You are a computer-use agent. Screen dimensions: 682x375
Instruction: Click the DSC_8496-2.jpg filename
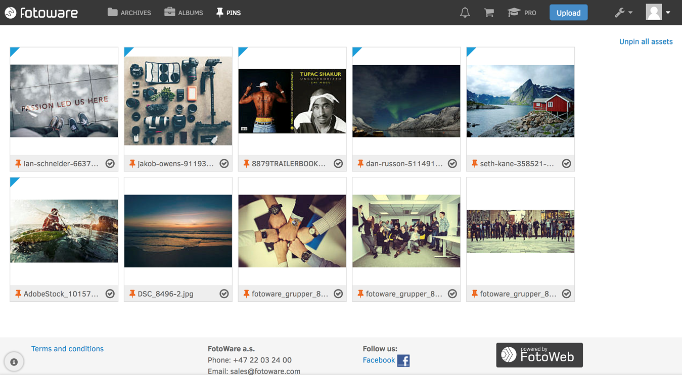point(166,294)
